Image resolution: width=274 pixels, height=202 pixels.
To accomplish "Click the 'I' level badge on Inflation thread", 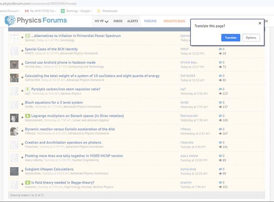I will [27, 36].
